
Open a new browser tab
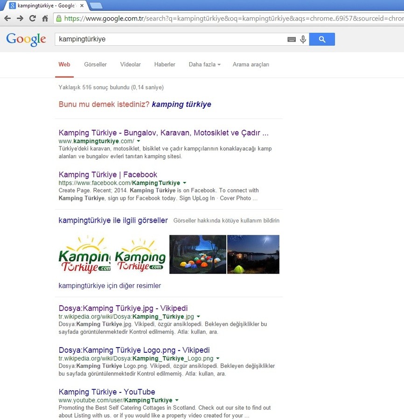click(97, 6)
